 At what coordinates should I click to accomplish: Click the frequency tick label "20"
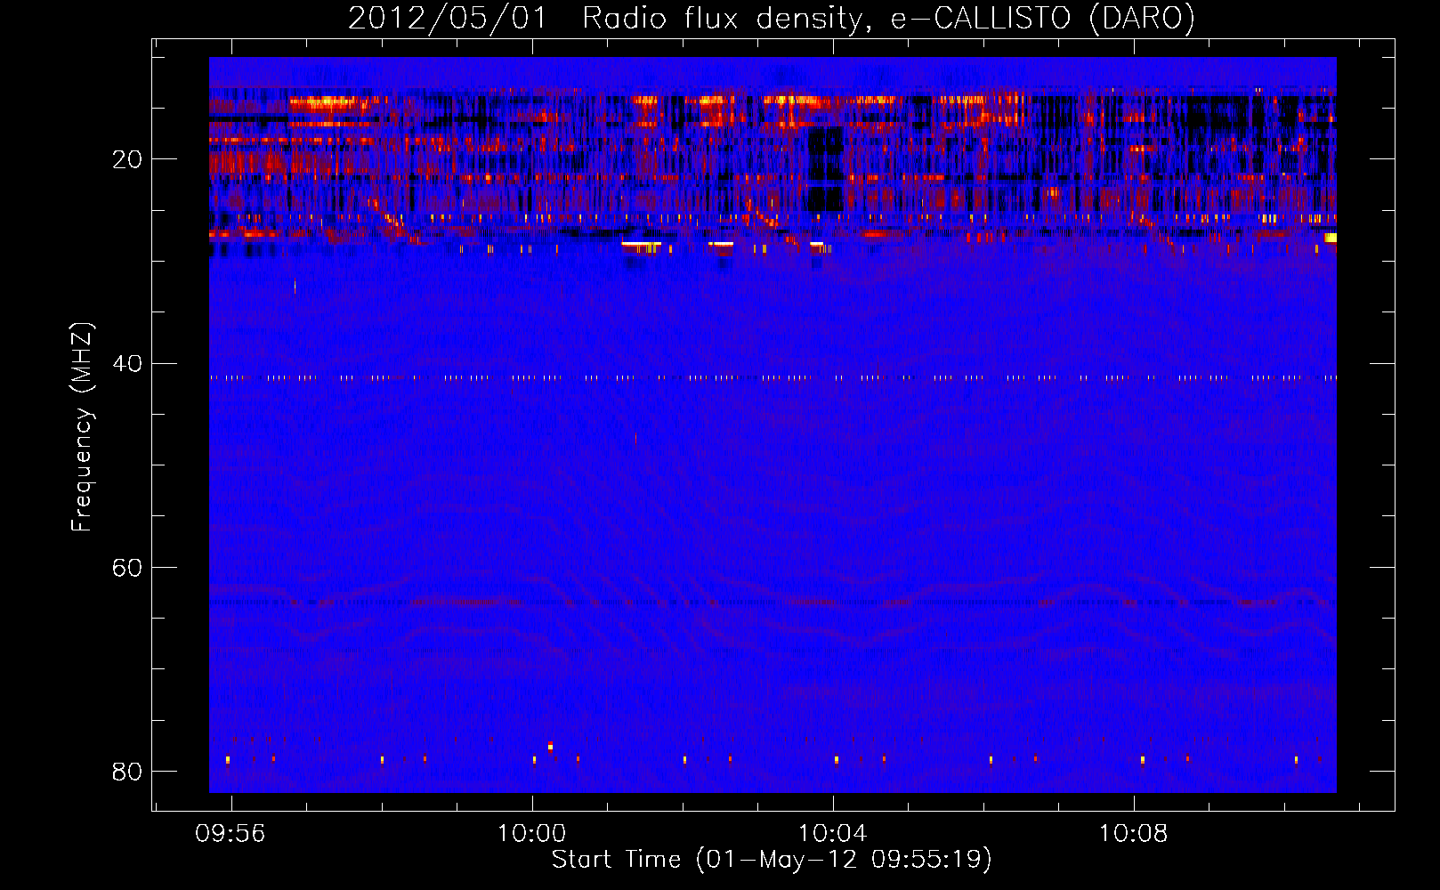[x=127, y=159]
